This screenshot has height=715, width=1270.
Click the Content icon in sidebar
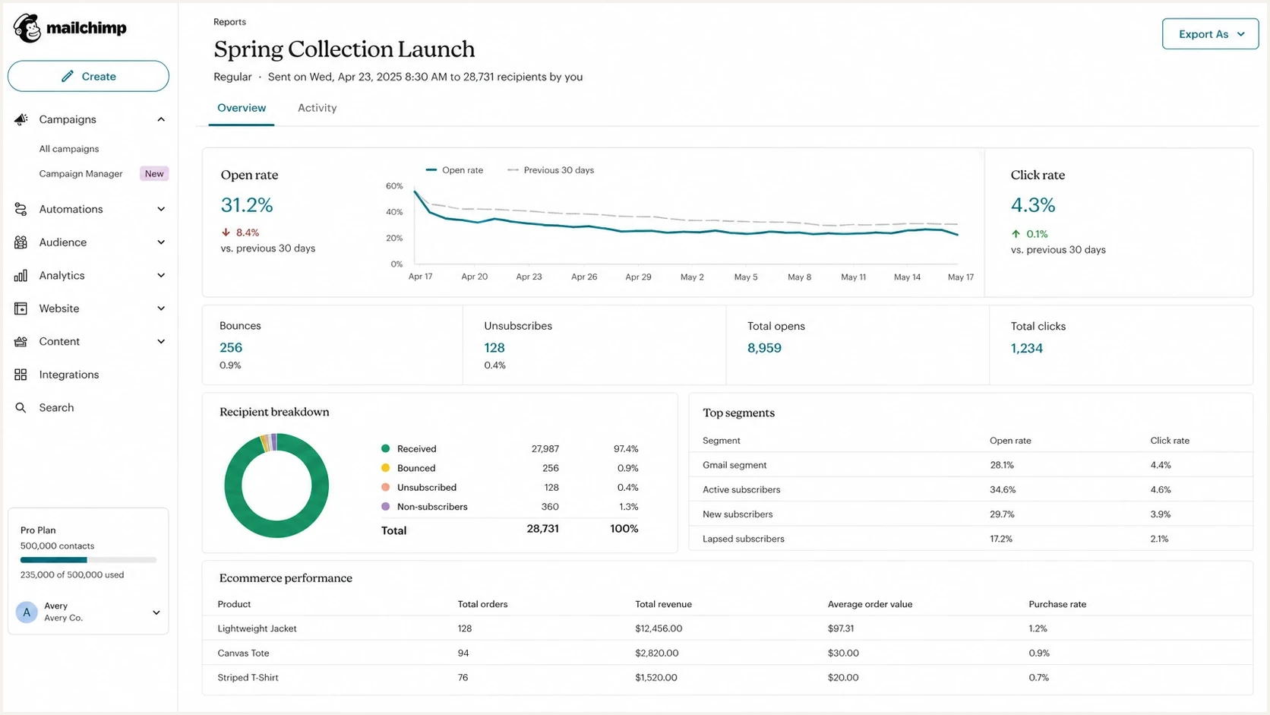[21, 342]
